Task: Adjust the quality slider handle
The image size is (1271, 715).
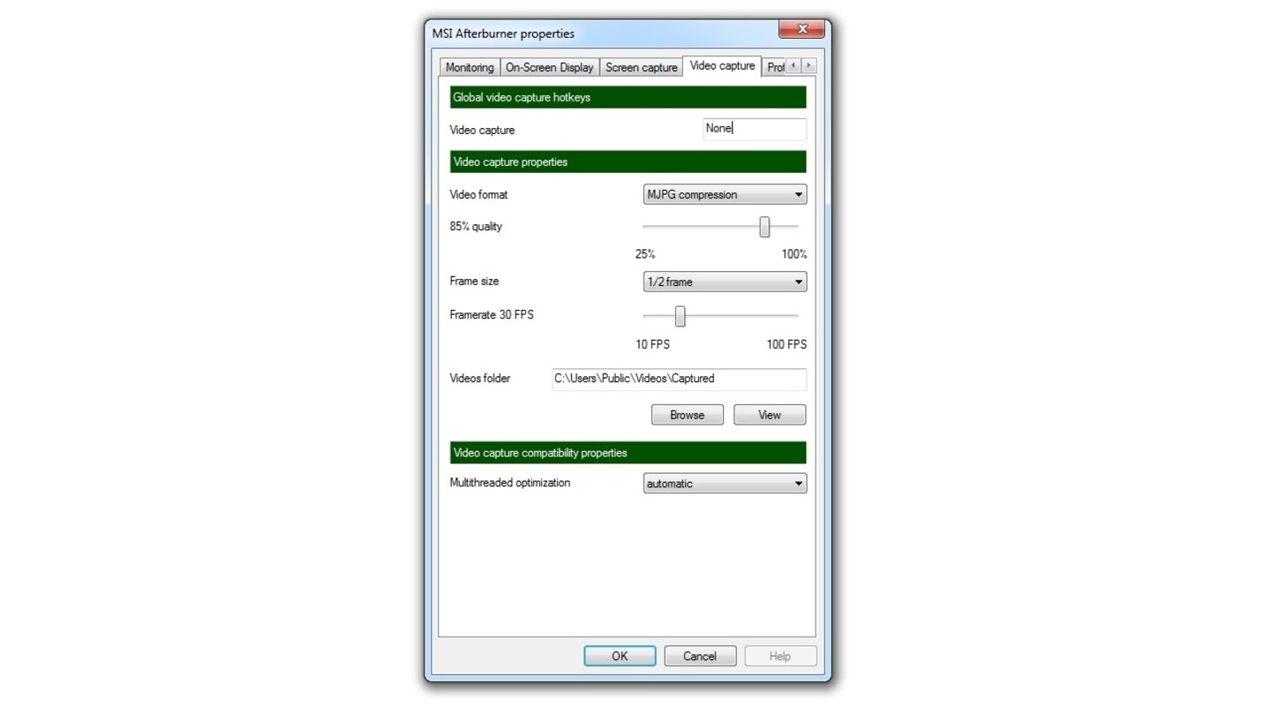Action: click(x=764, y=227)
